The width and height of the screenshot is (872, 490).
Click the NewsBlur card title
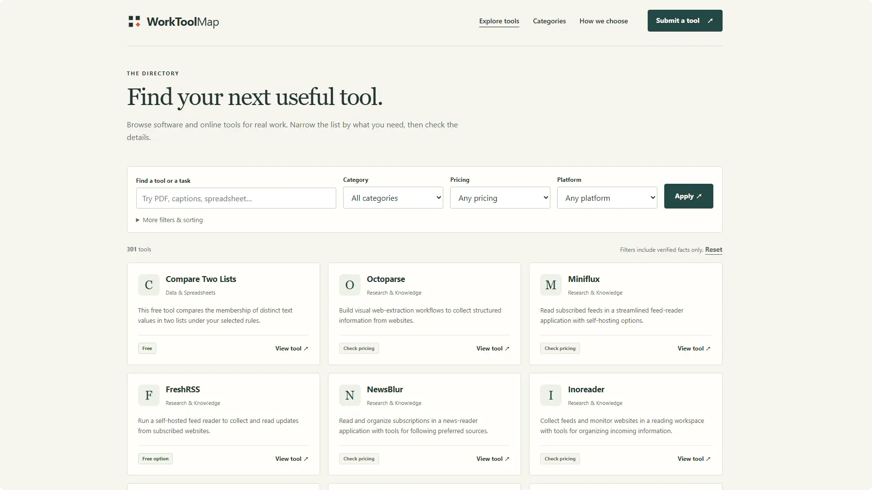385,389
